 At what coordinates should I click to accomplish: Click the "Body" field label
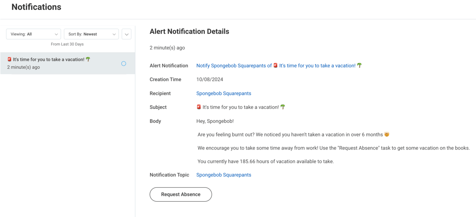pos(155,121)
